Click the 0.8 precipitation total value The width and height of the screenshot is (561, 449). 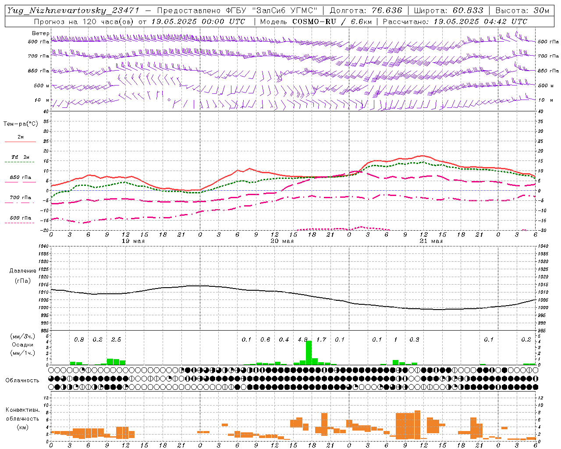[x=79, y=339]
